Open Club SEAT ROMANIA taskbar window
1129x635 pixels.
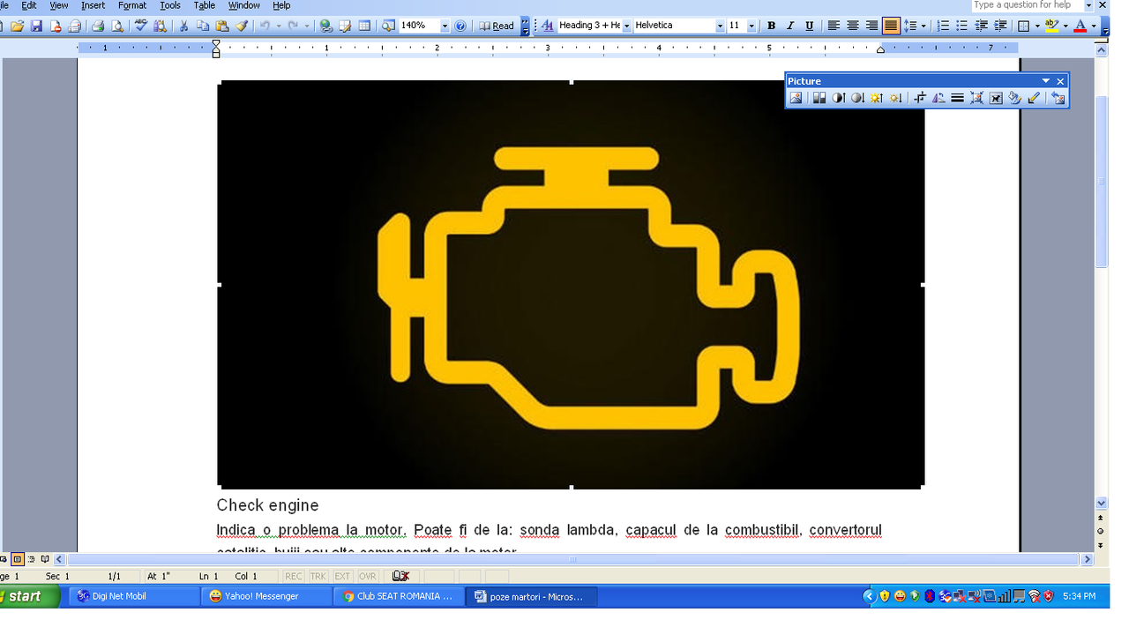pyautogui.click(x=400, y=596)
